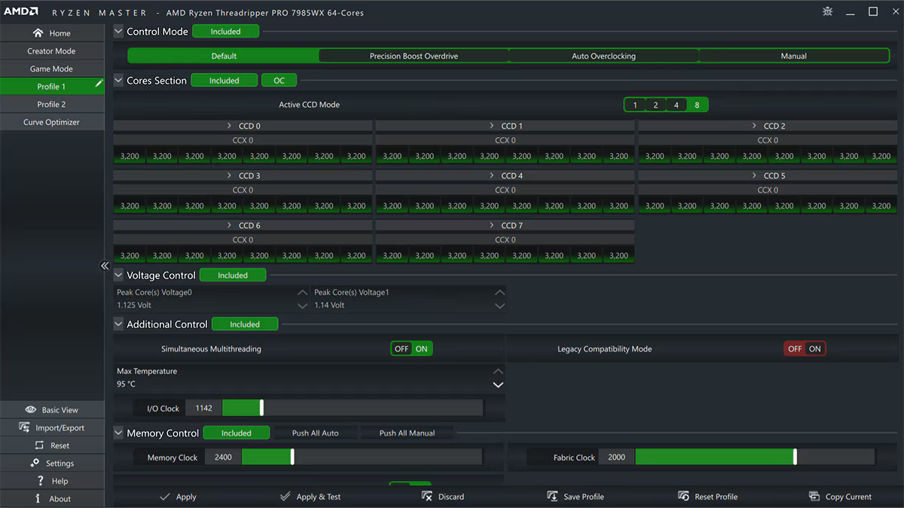
Task: Switch to Profile 2
Action: click(52, 104)
